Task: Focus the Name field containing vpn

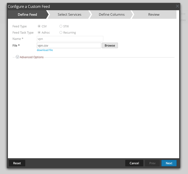Action: [x=70, y=39]
